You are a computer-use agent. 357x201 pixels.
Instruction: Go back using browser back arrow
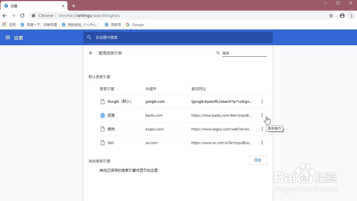coord(5,16)
